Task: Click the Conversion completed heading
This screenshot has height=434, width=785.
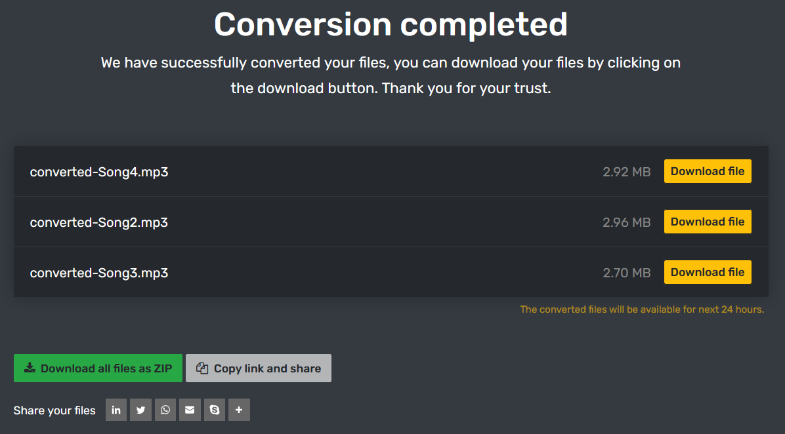Action: pyautogui.click(x=391, y=25)
